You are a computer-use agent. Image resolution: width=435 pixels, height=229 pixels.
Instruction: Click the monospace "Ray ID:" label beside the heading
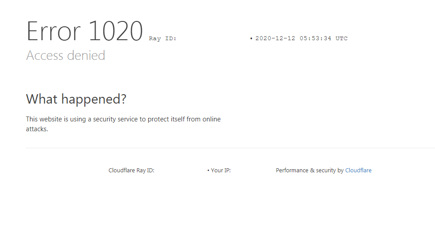pyautogui.click(x=162, y=38)
